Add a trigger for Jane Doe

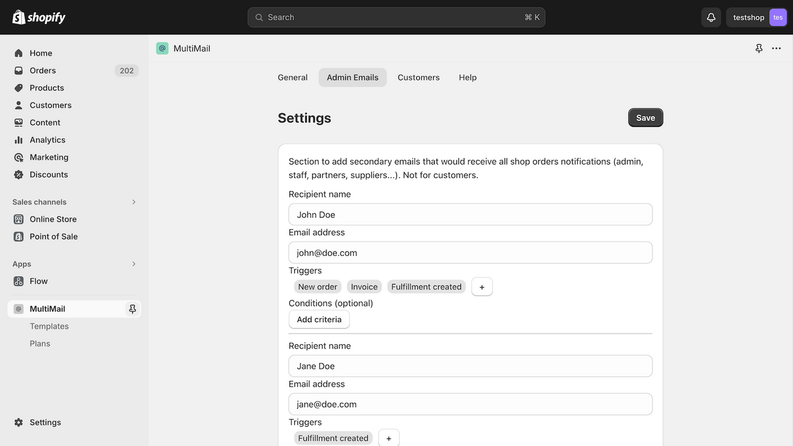(x=389, y=438)
